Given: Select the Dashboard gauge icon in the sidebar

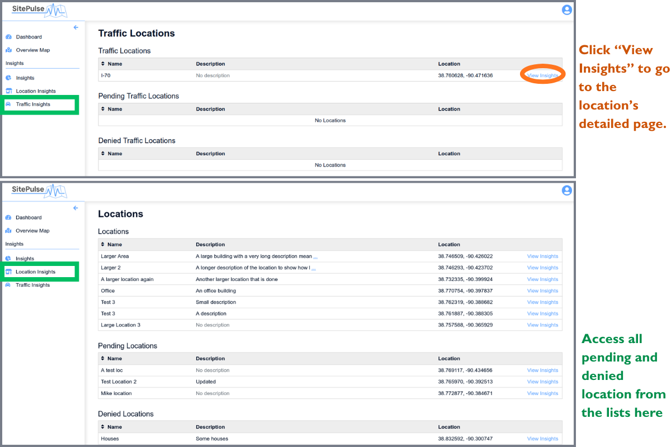Looking at the screenshot, I should click(10, 37).
